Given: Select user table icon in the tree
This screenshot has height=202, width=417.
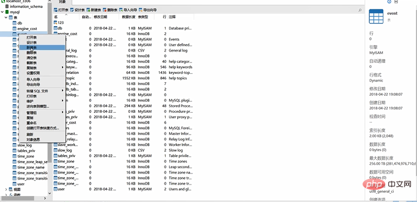Looking at the screenshot, I should [14, 184].
